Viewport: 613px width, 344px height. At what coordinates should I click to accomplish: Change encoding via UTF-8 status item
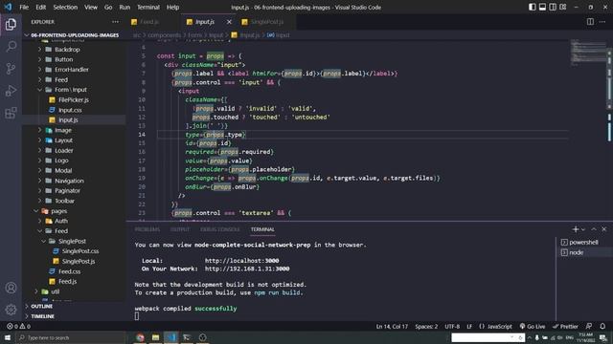pos(452,327)
